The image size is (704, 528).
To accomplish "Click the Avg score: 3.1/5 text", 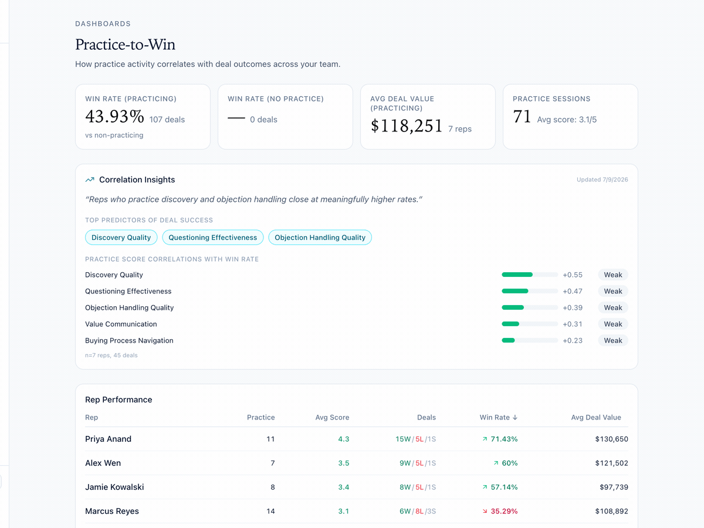I will [x=567, y=120].
